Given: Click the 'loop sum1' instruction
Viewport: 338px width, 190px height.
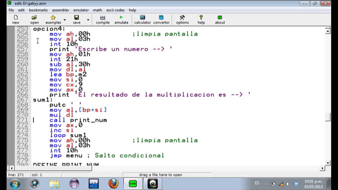Looking at the screenshot, I should (68, 135).
